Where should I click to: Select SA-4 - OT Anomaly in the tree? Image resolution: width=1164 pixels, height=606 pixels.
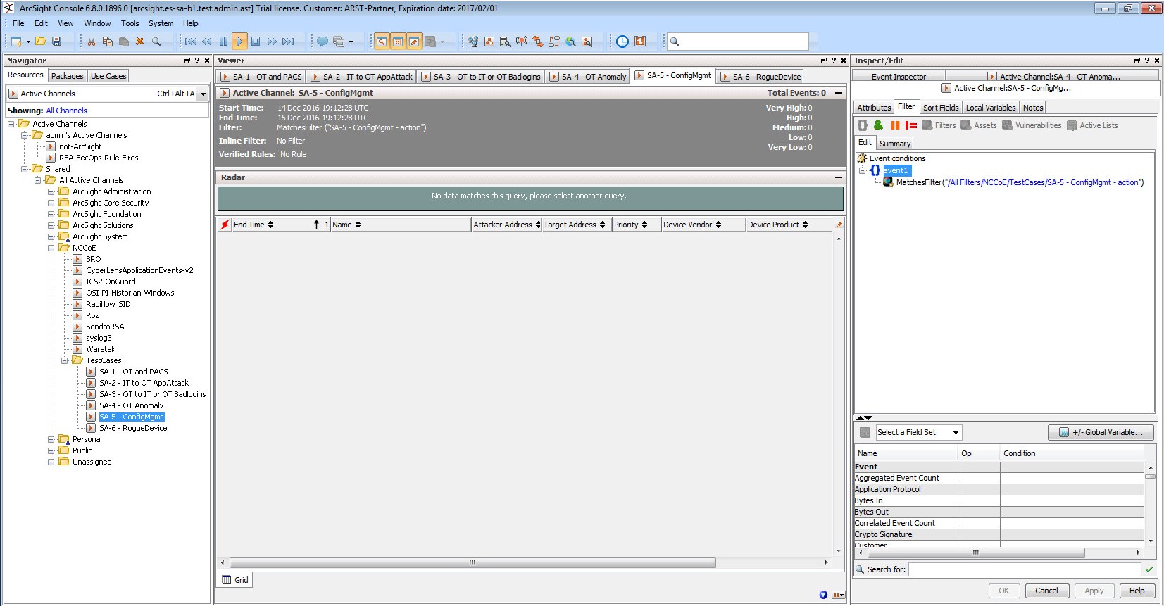[x=131, y=405]
